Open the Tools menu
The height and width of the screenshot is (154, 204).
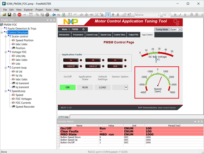click(x=48, y=10)
